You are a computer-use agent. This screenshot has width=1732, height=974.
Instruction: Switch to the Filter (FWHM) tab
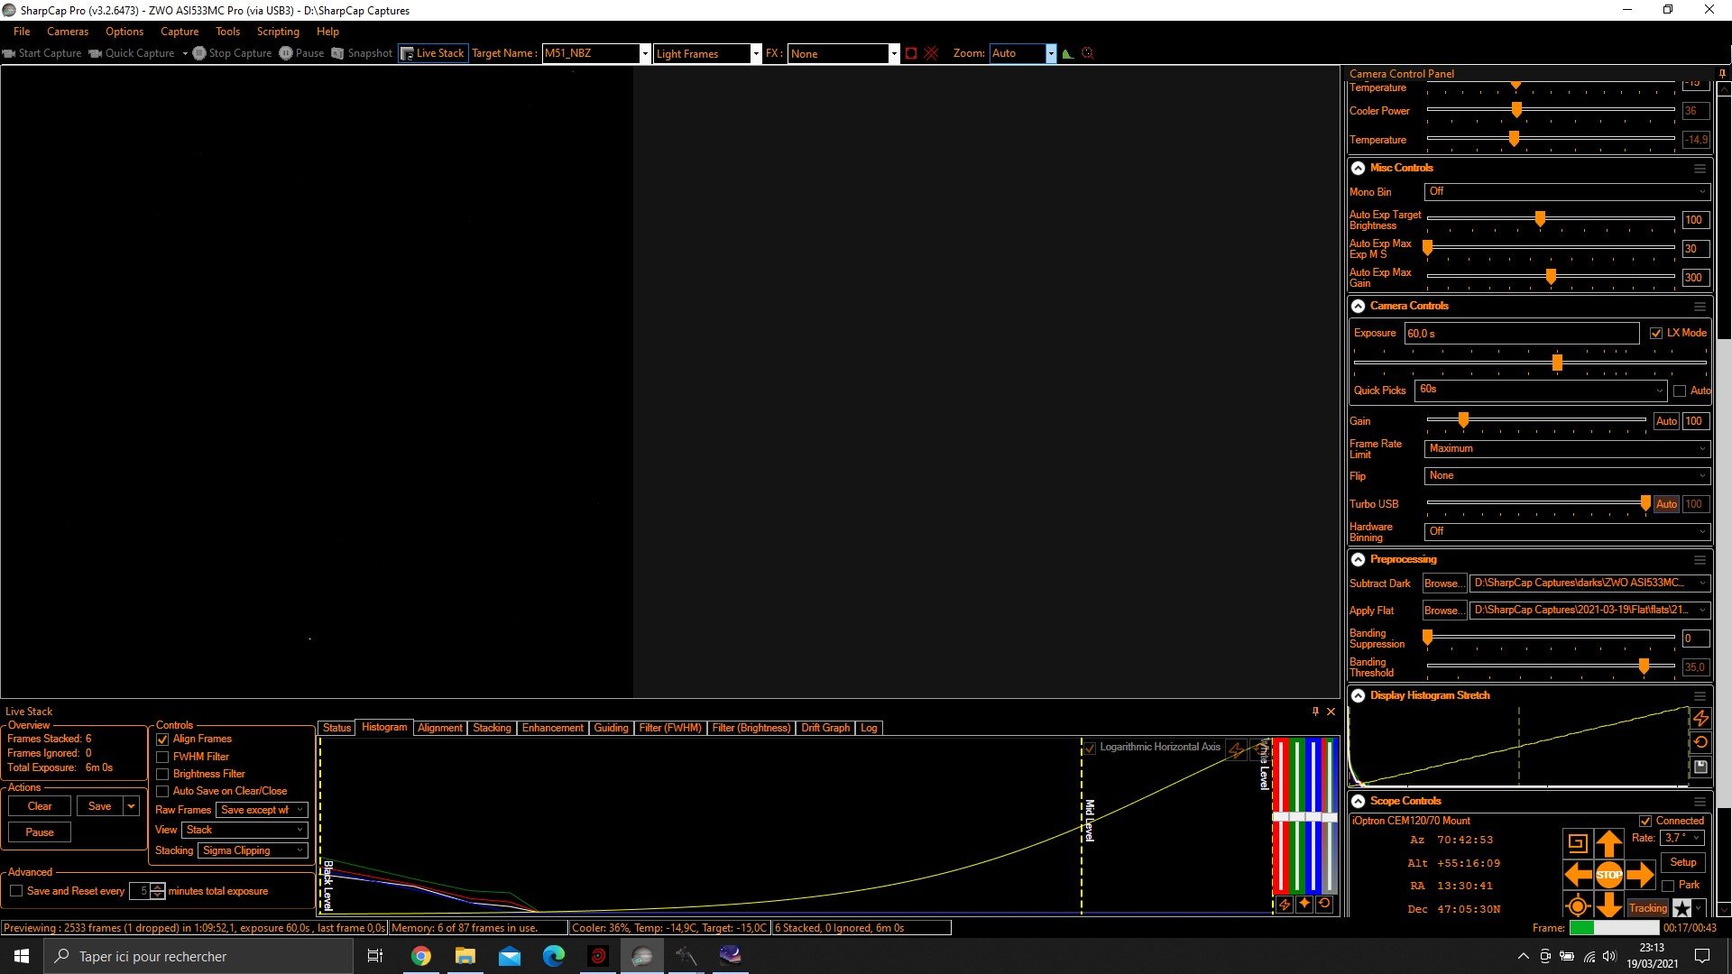pyautogui.click(x=670, y=728)
